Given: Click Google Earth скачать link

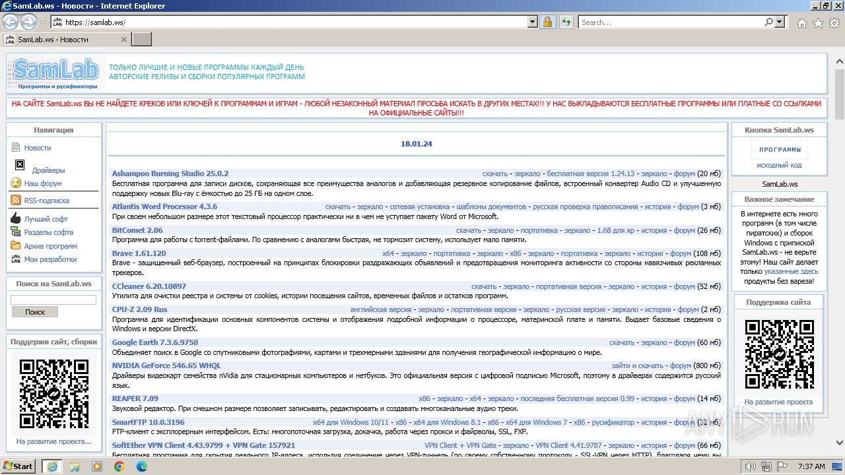Looking at the screenshot, I should click(622, 342).
